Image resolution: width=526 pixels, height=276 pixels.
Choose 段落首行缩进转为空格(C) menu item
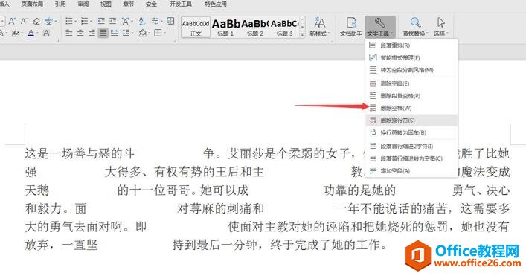411,158
